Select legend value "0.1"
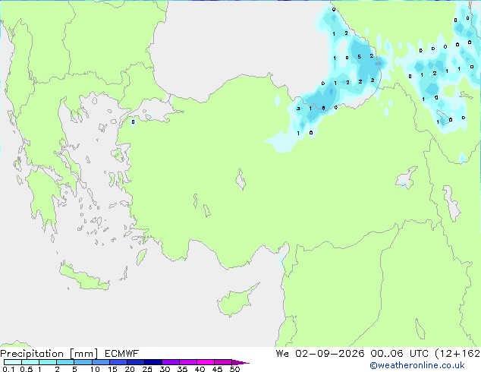481x372 pixels. pyautogui.click(x=8, y=369)
